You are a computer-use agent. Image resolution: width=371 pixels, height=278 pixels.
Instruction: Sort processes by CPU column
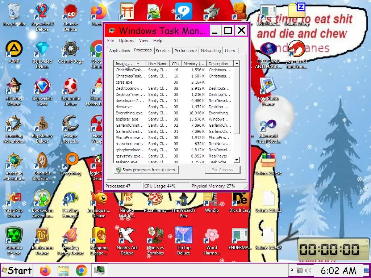[175, 64]
